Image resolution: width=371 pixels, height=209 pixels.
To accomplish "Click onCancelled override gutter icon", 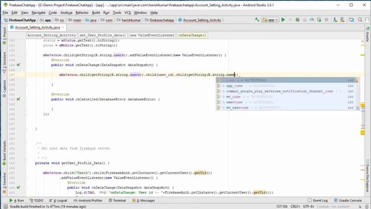I will 19,99.
